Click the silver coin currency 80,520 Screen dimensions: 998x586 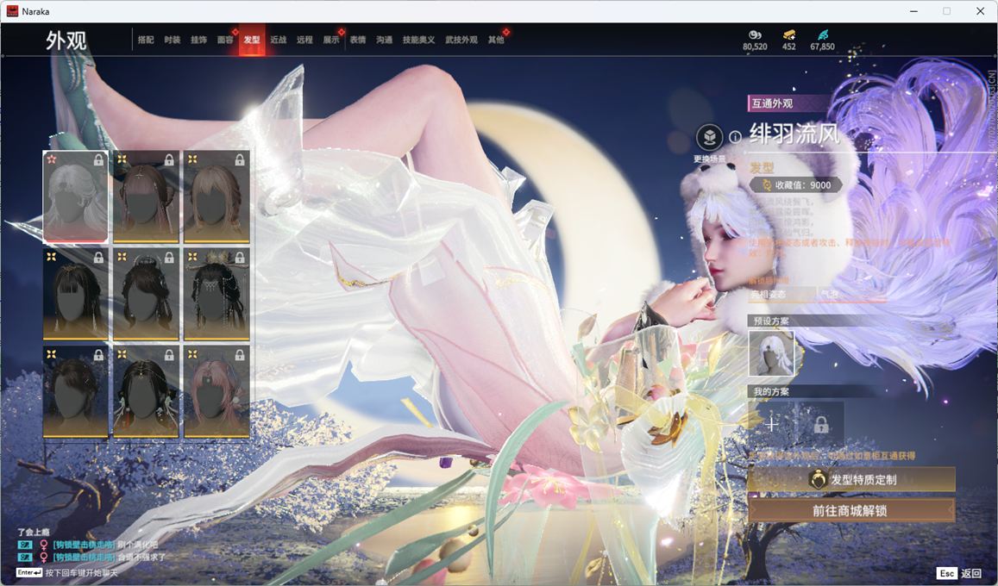[x=755, y=40]
